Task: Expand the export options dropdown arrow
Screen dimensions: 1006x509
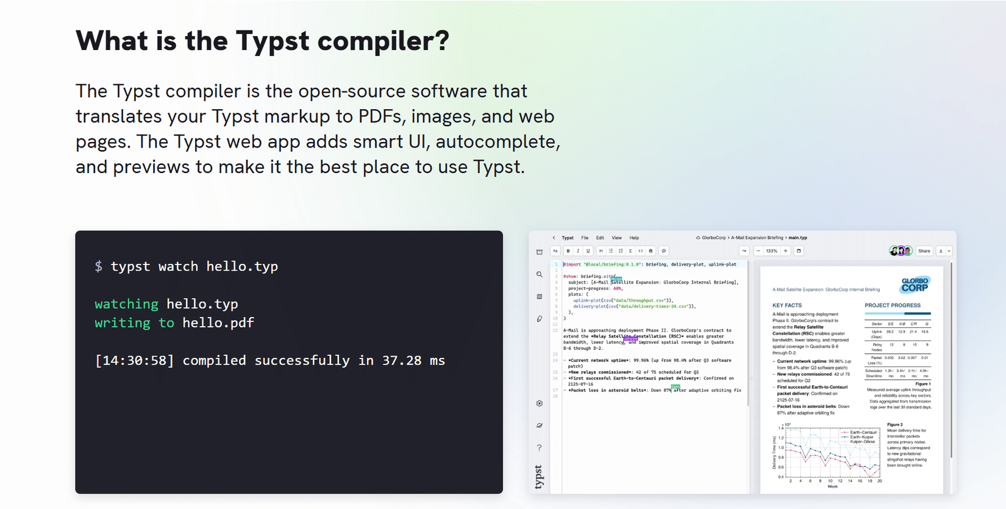Action: click(949, 251)
